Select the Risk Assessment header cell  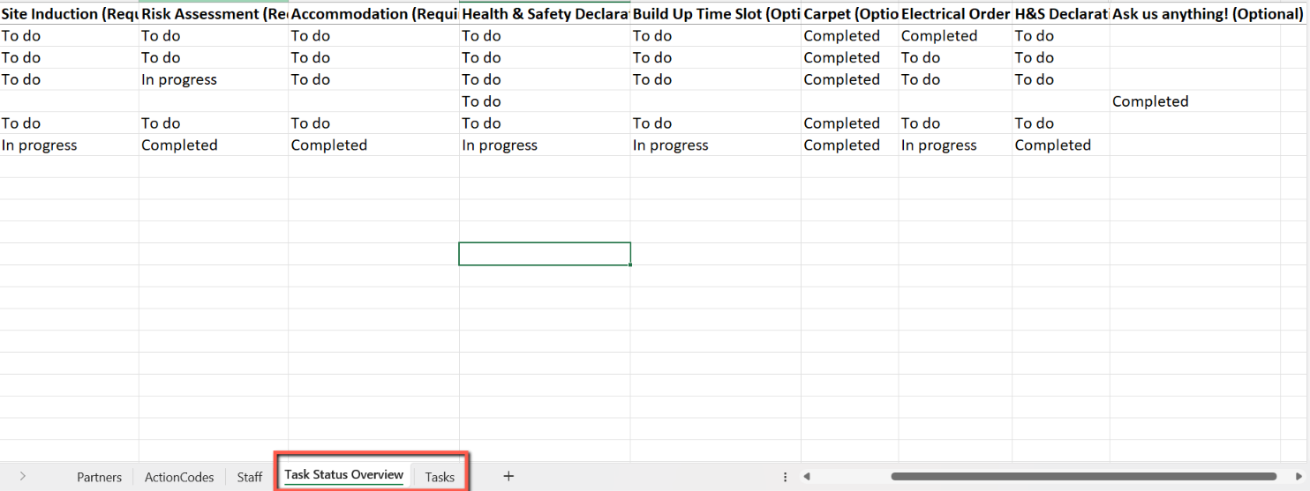[214, 13]
